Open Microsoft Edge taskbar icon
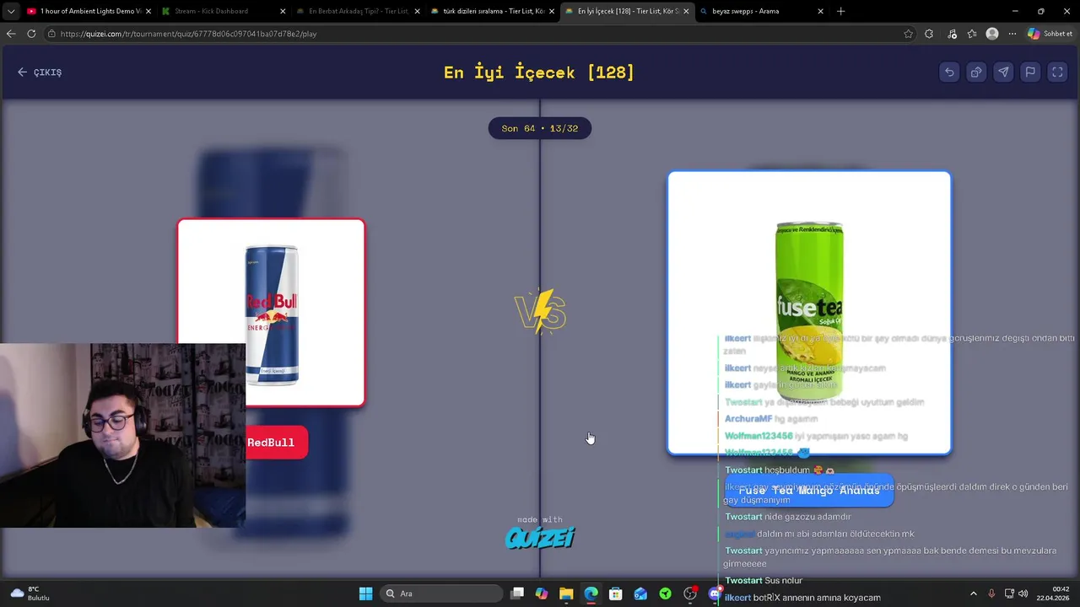 click(x=591, y=594)
